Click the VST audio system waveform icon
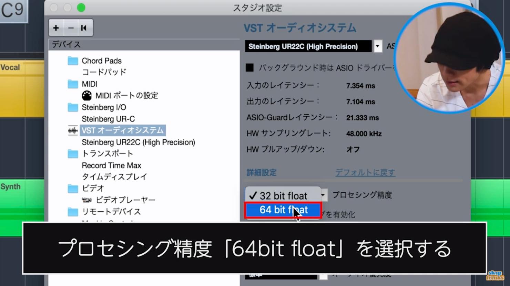The image size is (510, 286). click(x=73, y=130)
